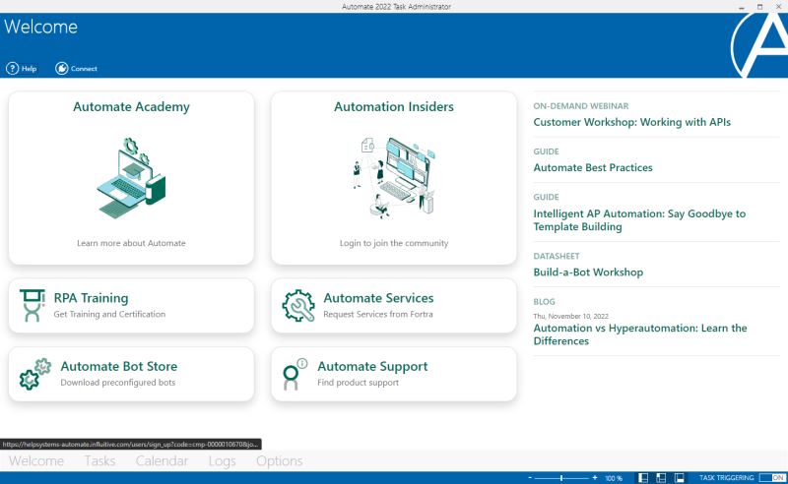The image size is (788, 484).
Task: Open the Calendar tab
Action: 162,461
